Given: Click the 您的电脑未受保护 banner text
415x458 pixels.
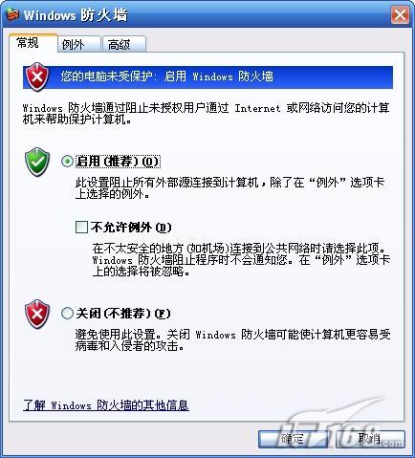Looking at the screenshot, I should (167, 76).
